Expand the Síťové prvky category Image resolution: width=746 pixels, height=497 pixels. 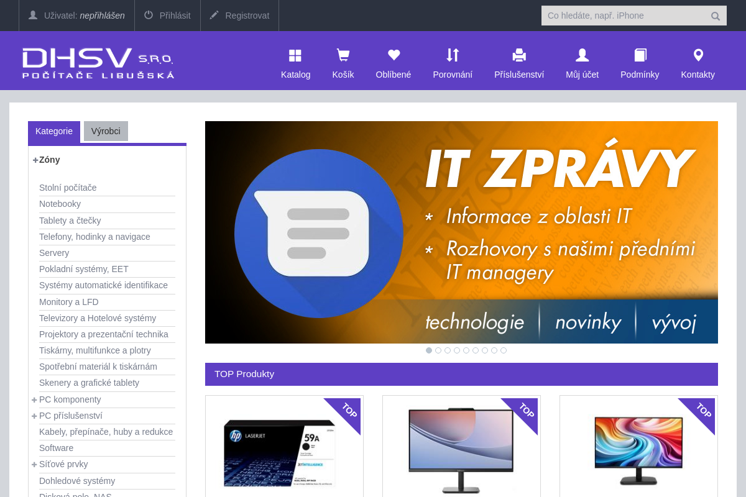coord(34,465)
